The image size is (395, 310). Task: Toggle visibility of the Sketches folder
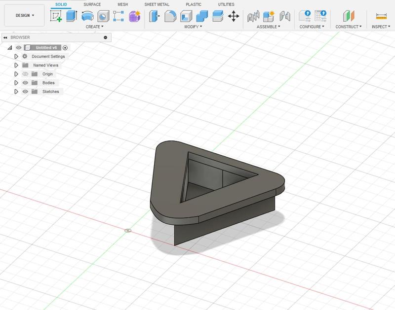tap(25, 92)
